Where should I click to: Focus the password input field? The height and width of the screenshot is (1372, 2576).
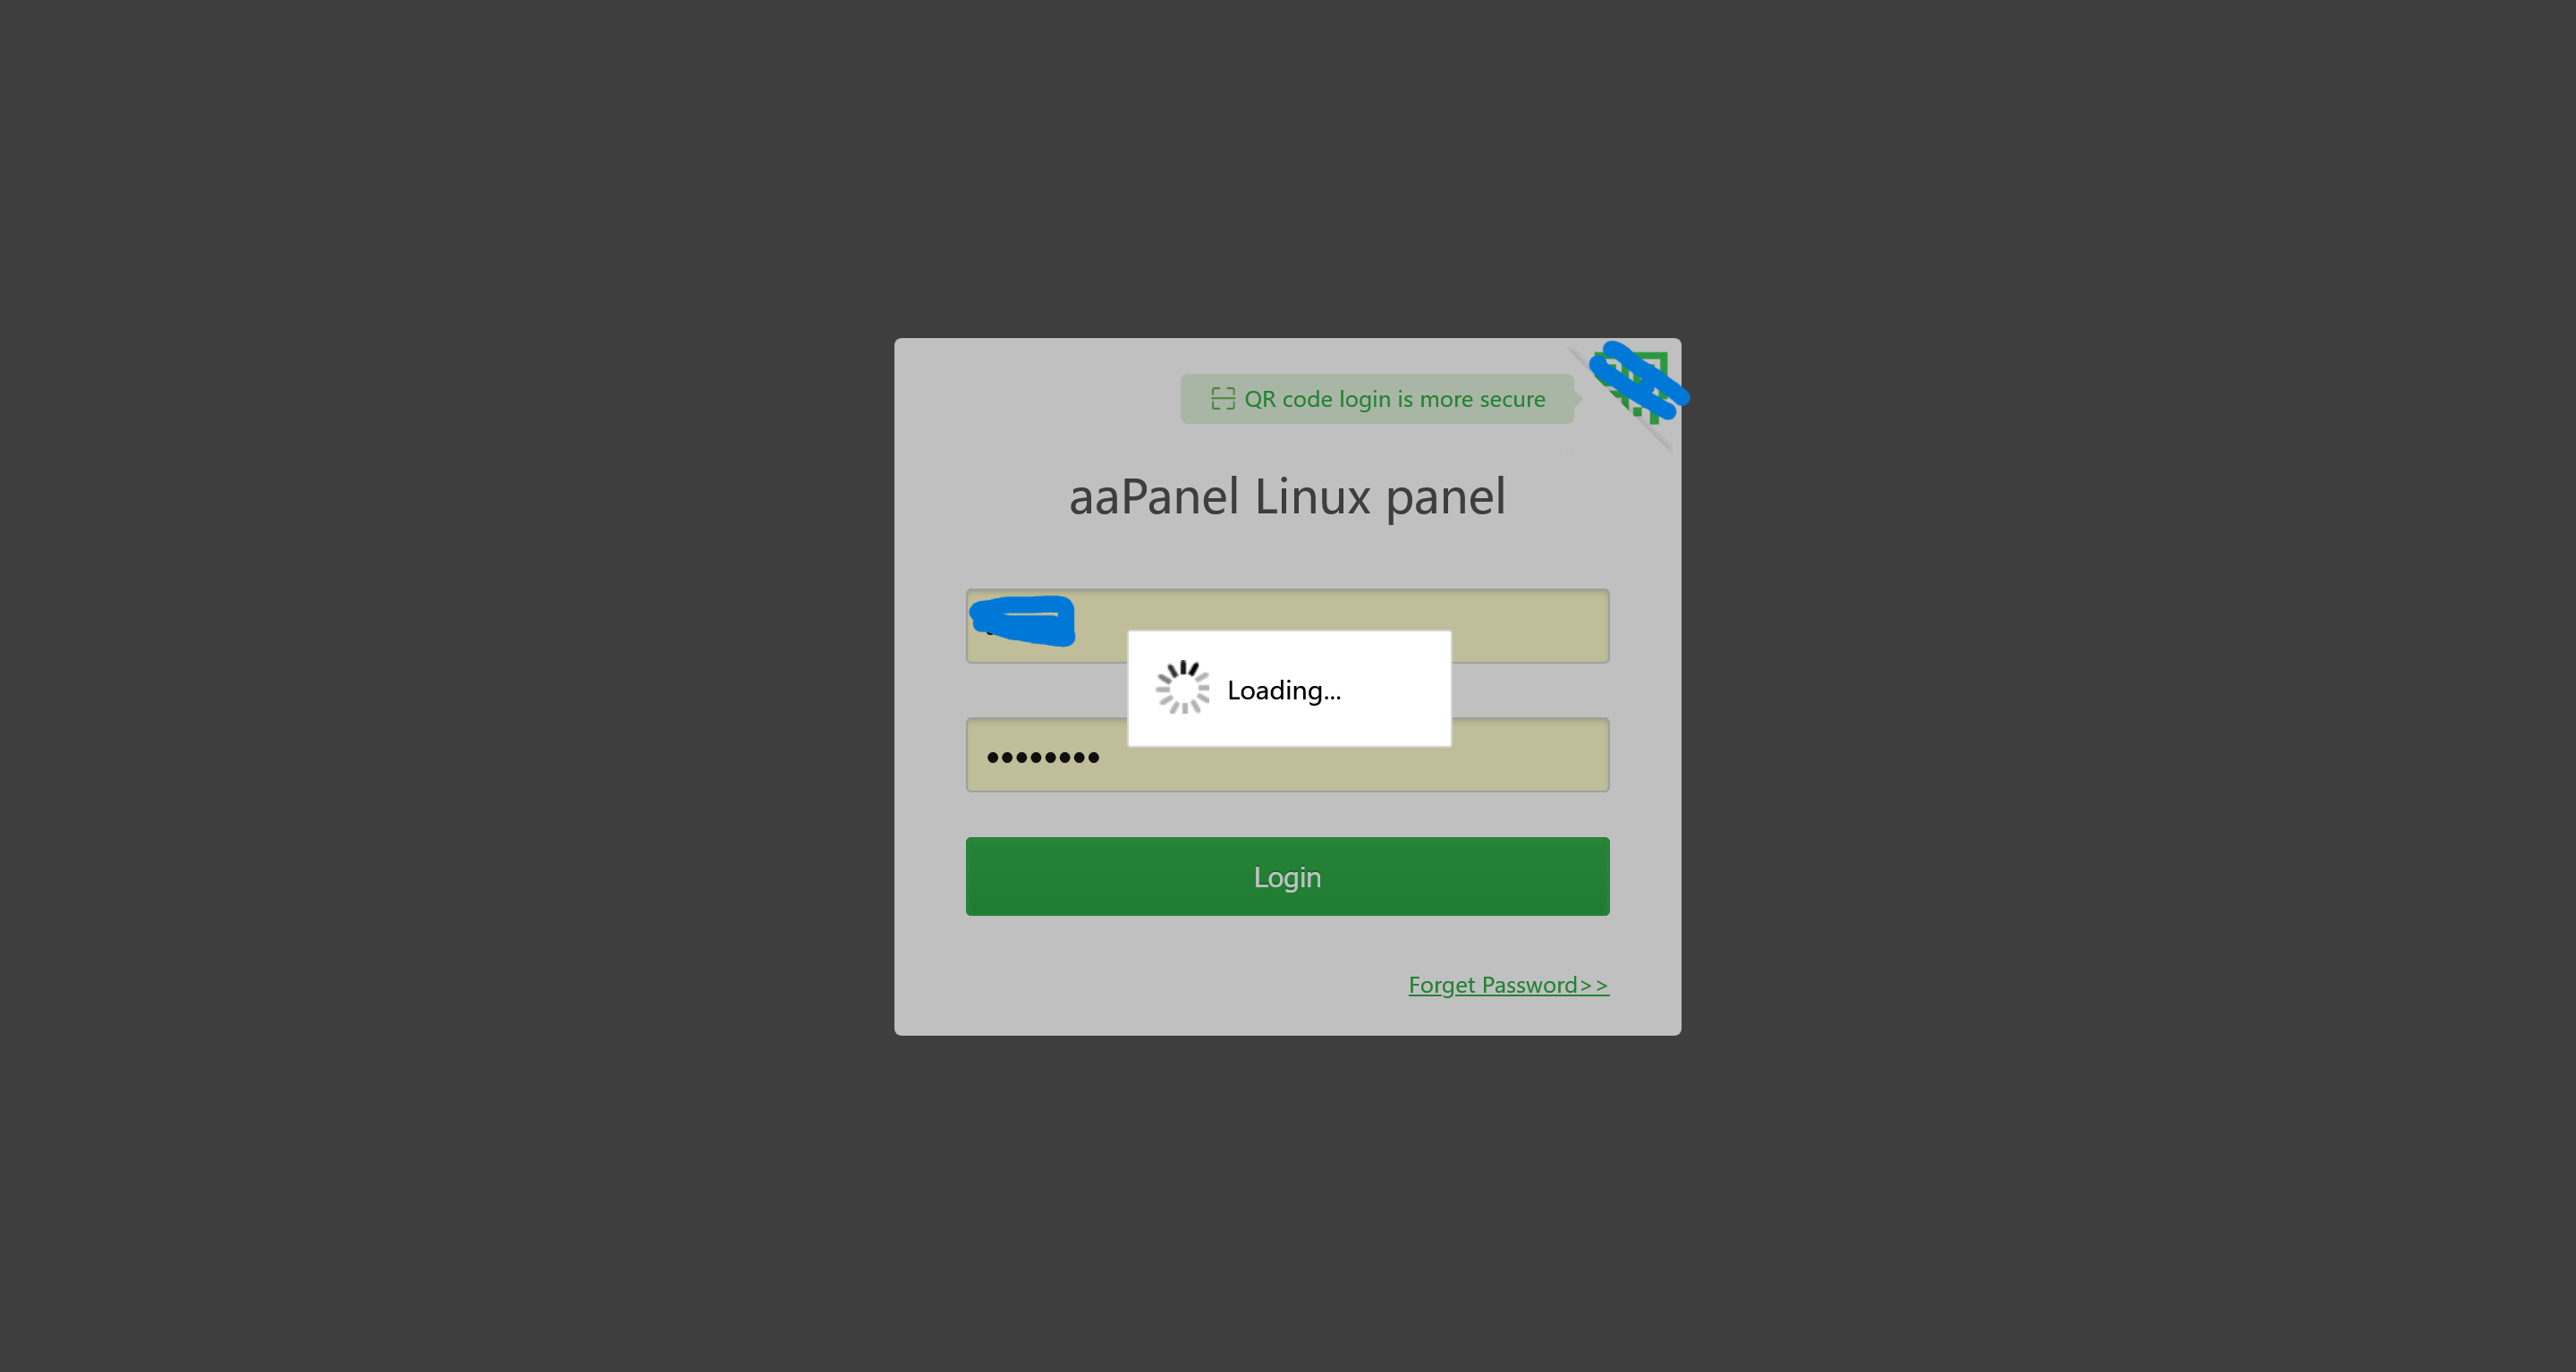(x=1287, y=755)
